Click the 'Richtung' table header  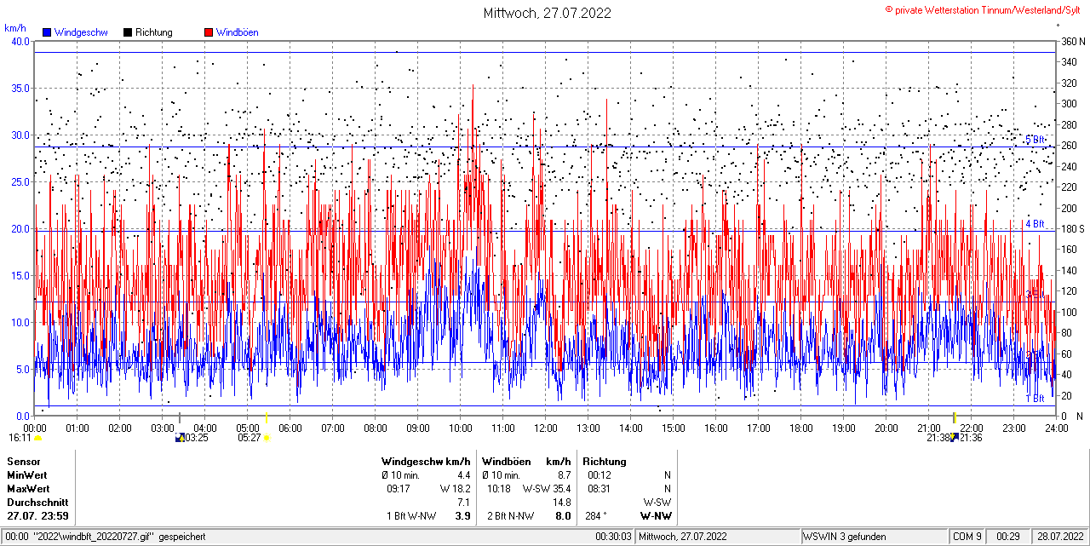(x=605, y=461)
